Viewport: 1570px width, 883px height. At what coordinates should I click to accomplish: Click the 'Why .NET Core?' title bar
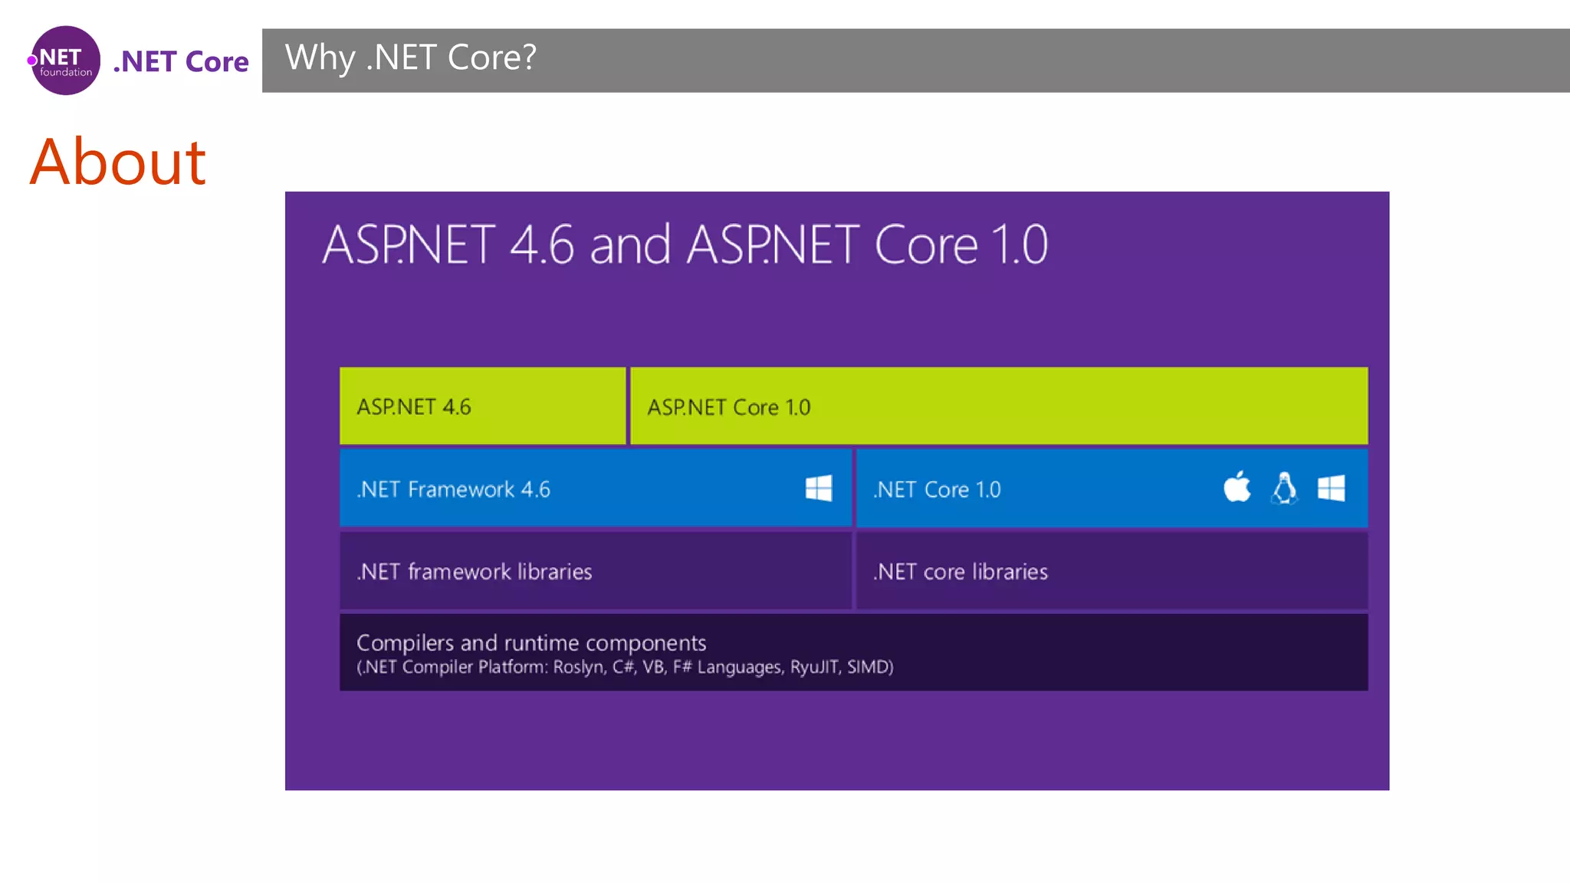tap(410, 58)
